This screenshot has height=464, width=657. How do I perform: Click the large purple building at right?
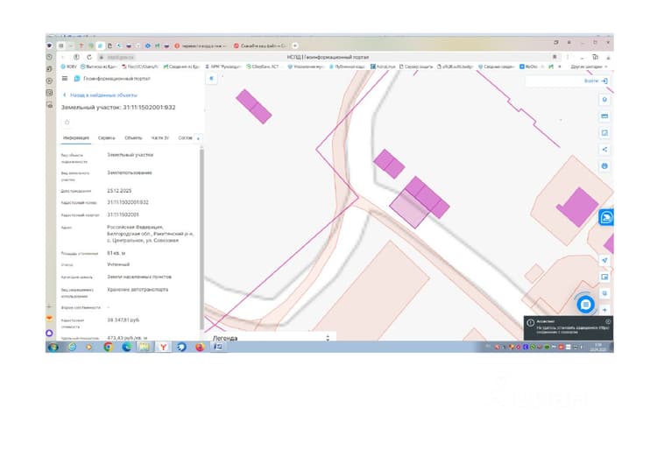[x=579, y=207]
